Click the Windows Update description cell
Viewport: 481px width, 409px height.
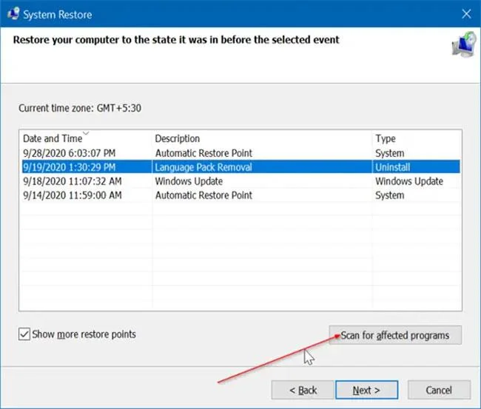tap(189, 181)
